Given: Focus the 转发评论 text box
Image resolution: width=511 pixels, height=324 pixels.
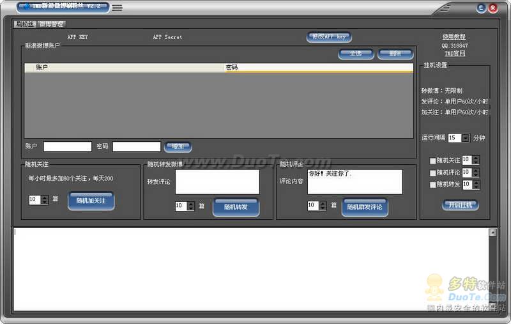Looking at the screenshot, I should click(217, 182).
